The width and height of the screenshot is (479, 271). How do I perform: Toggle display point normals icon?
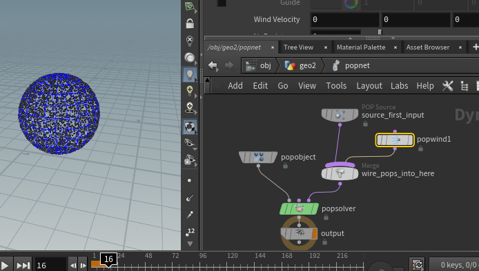coord(189,198)
